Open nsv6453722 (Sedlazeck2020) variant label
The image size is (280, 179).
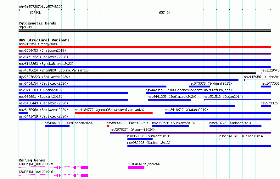(x=43, y=57)
